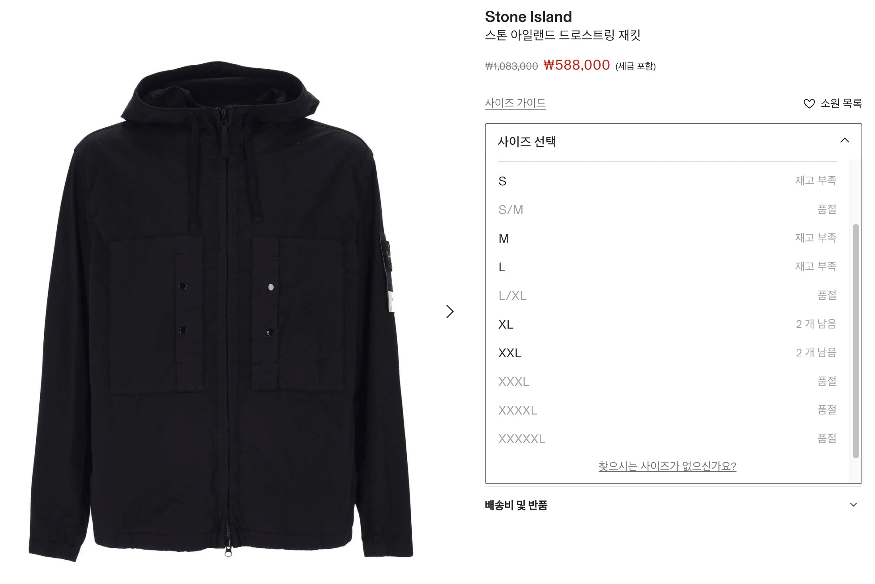Expand the 배송비 및 반품 section
Screen dimensions: 875x584
point(673,505)
